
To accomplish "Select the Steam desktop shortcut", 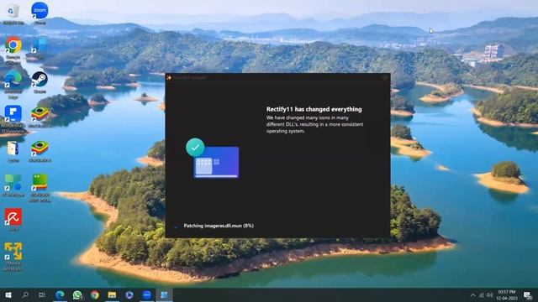I will point(40,82).
